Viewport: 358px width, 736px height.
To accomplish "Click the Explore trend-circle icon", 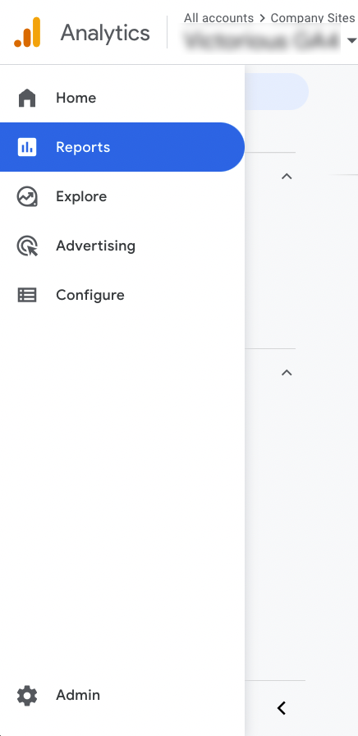I will (x=27, y=196).
